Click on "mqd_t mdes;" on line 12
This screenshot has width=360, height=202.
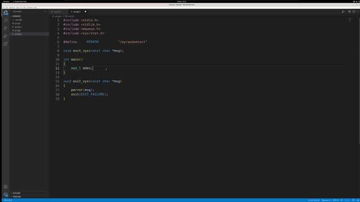(82, 68)
